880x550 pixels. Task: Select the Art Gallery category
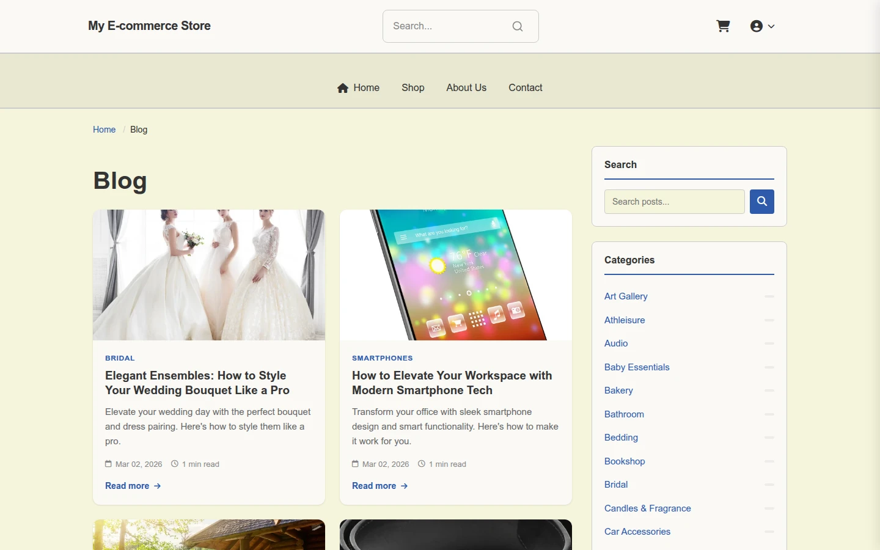coord(626,296)
